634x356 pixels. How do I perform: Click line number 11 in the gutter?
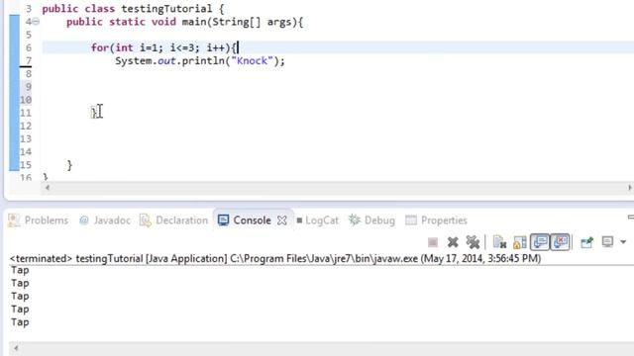(26, 113)
